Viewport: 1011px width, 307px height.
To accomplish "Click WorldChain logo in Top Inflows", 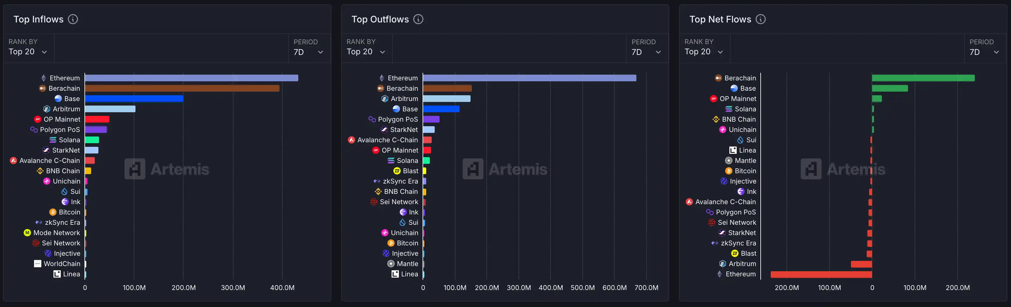I will point(38,264).
